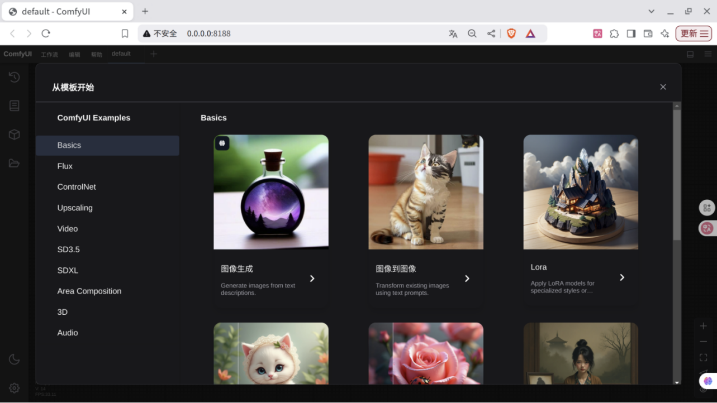This screenshot has width=717, height=403.
Task: Toggle the browser sidebar panel icon
Action: pos(631,33)
